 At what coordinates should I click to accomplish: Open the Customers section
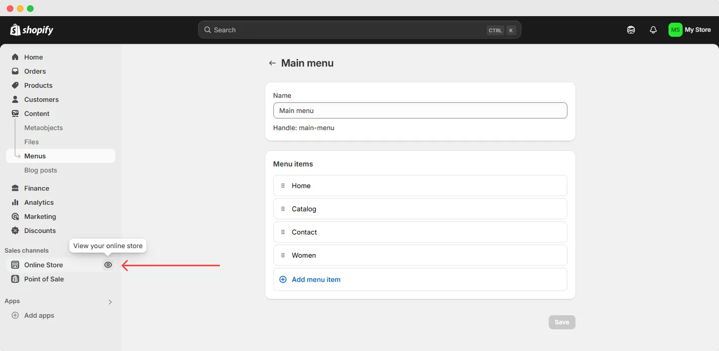[x=41, y=99]
